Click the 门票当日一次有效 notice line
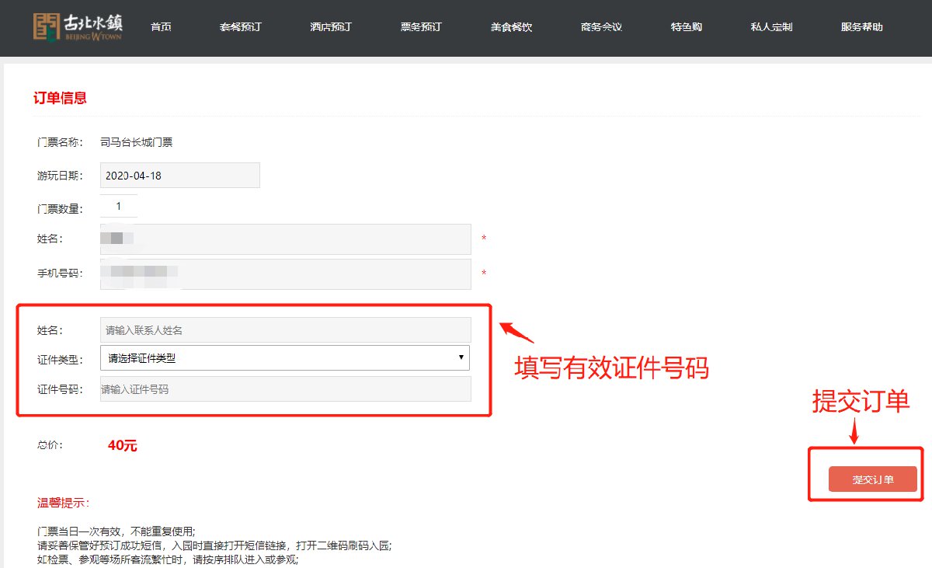The height and width of the screenshot is (568, 932). point(116,532)
